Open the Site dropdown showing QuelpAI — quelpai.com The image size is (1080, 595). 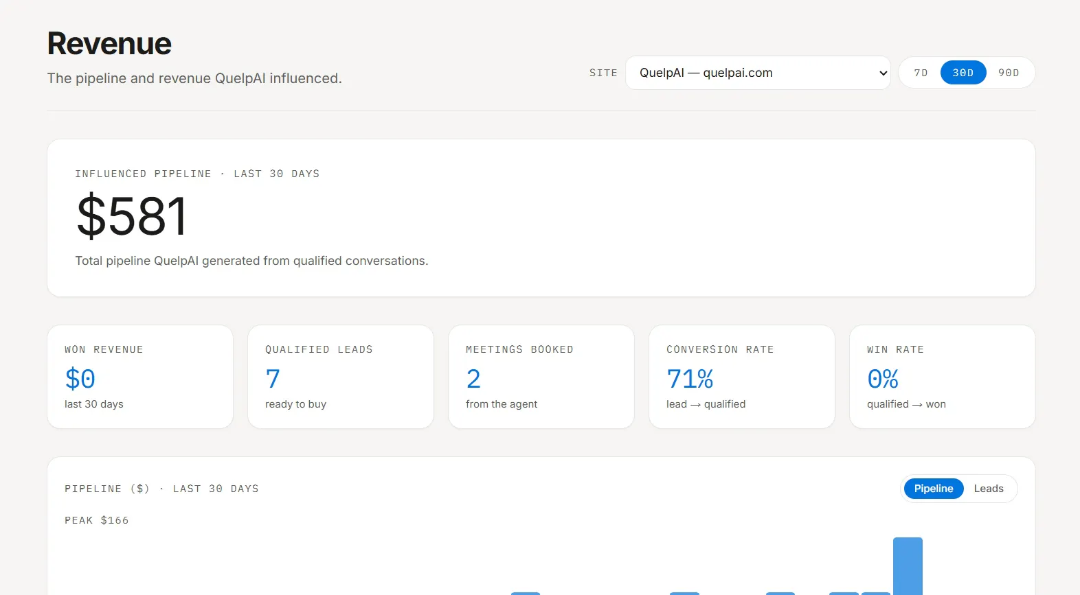coord(758,73)
